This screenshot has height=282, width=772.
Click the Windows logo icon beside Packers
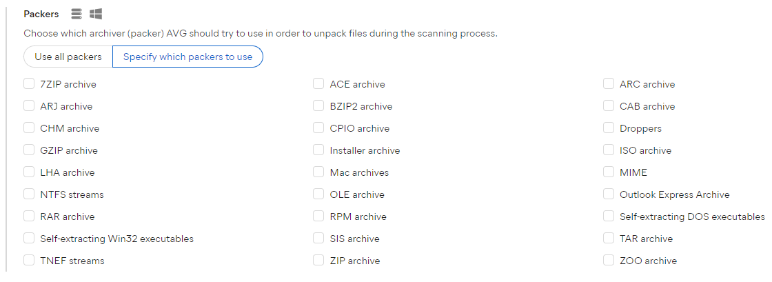coord(96,14)
